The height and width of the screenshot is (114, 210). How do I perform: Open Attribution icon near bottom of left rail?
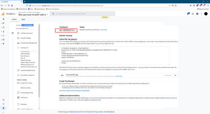(3, 100)
